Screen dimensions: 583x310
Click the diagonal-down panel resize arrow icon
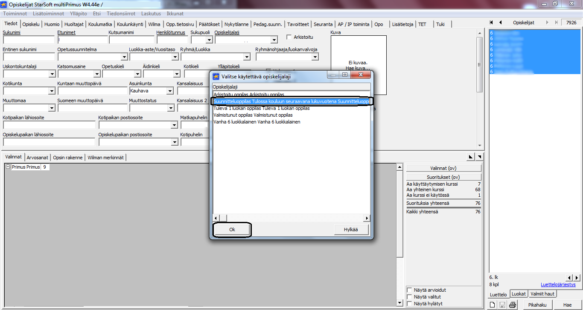(479, 157)
